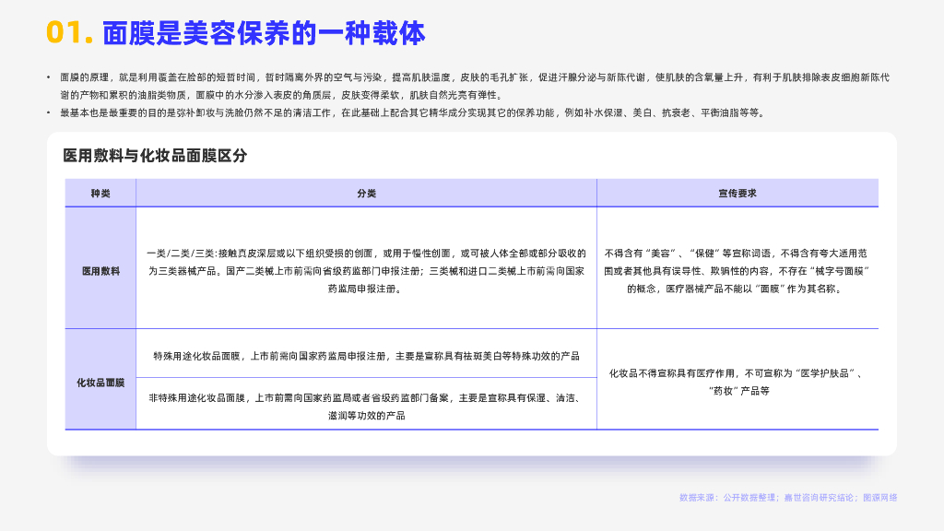Click the "宣传要求" table column header
Screen dimensions: 944x531
pos(737,194)
